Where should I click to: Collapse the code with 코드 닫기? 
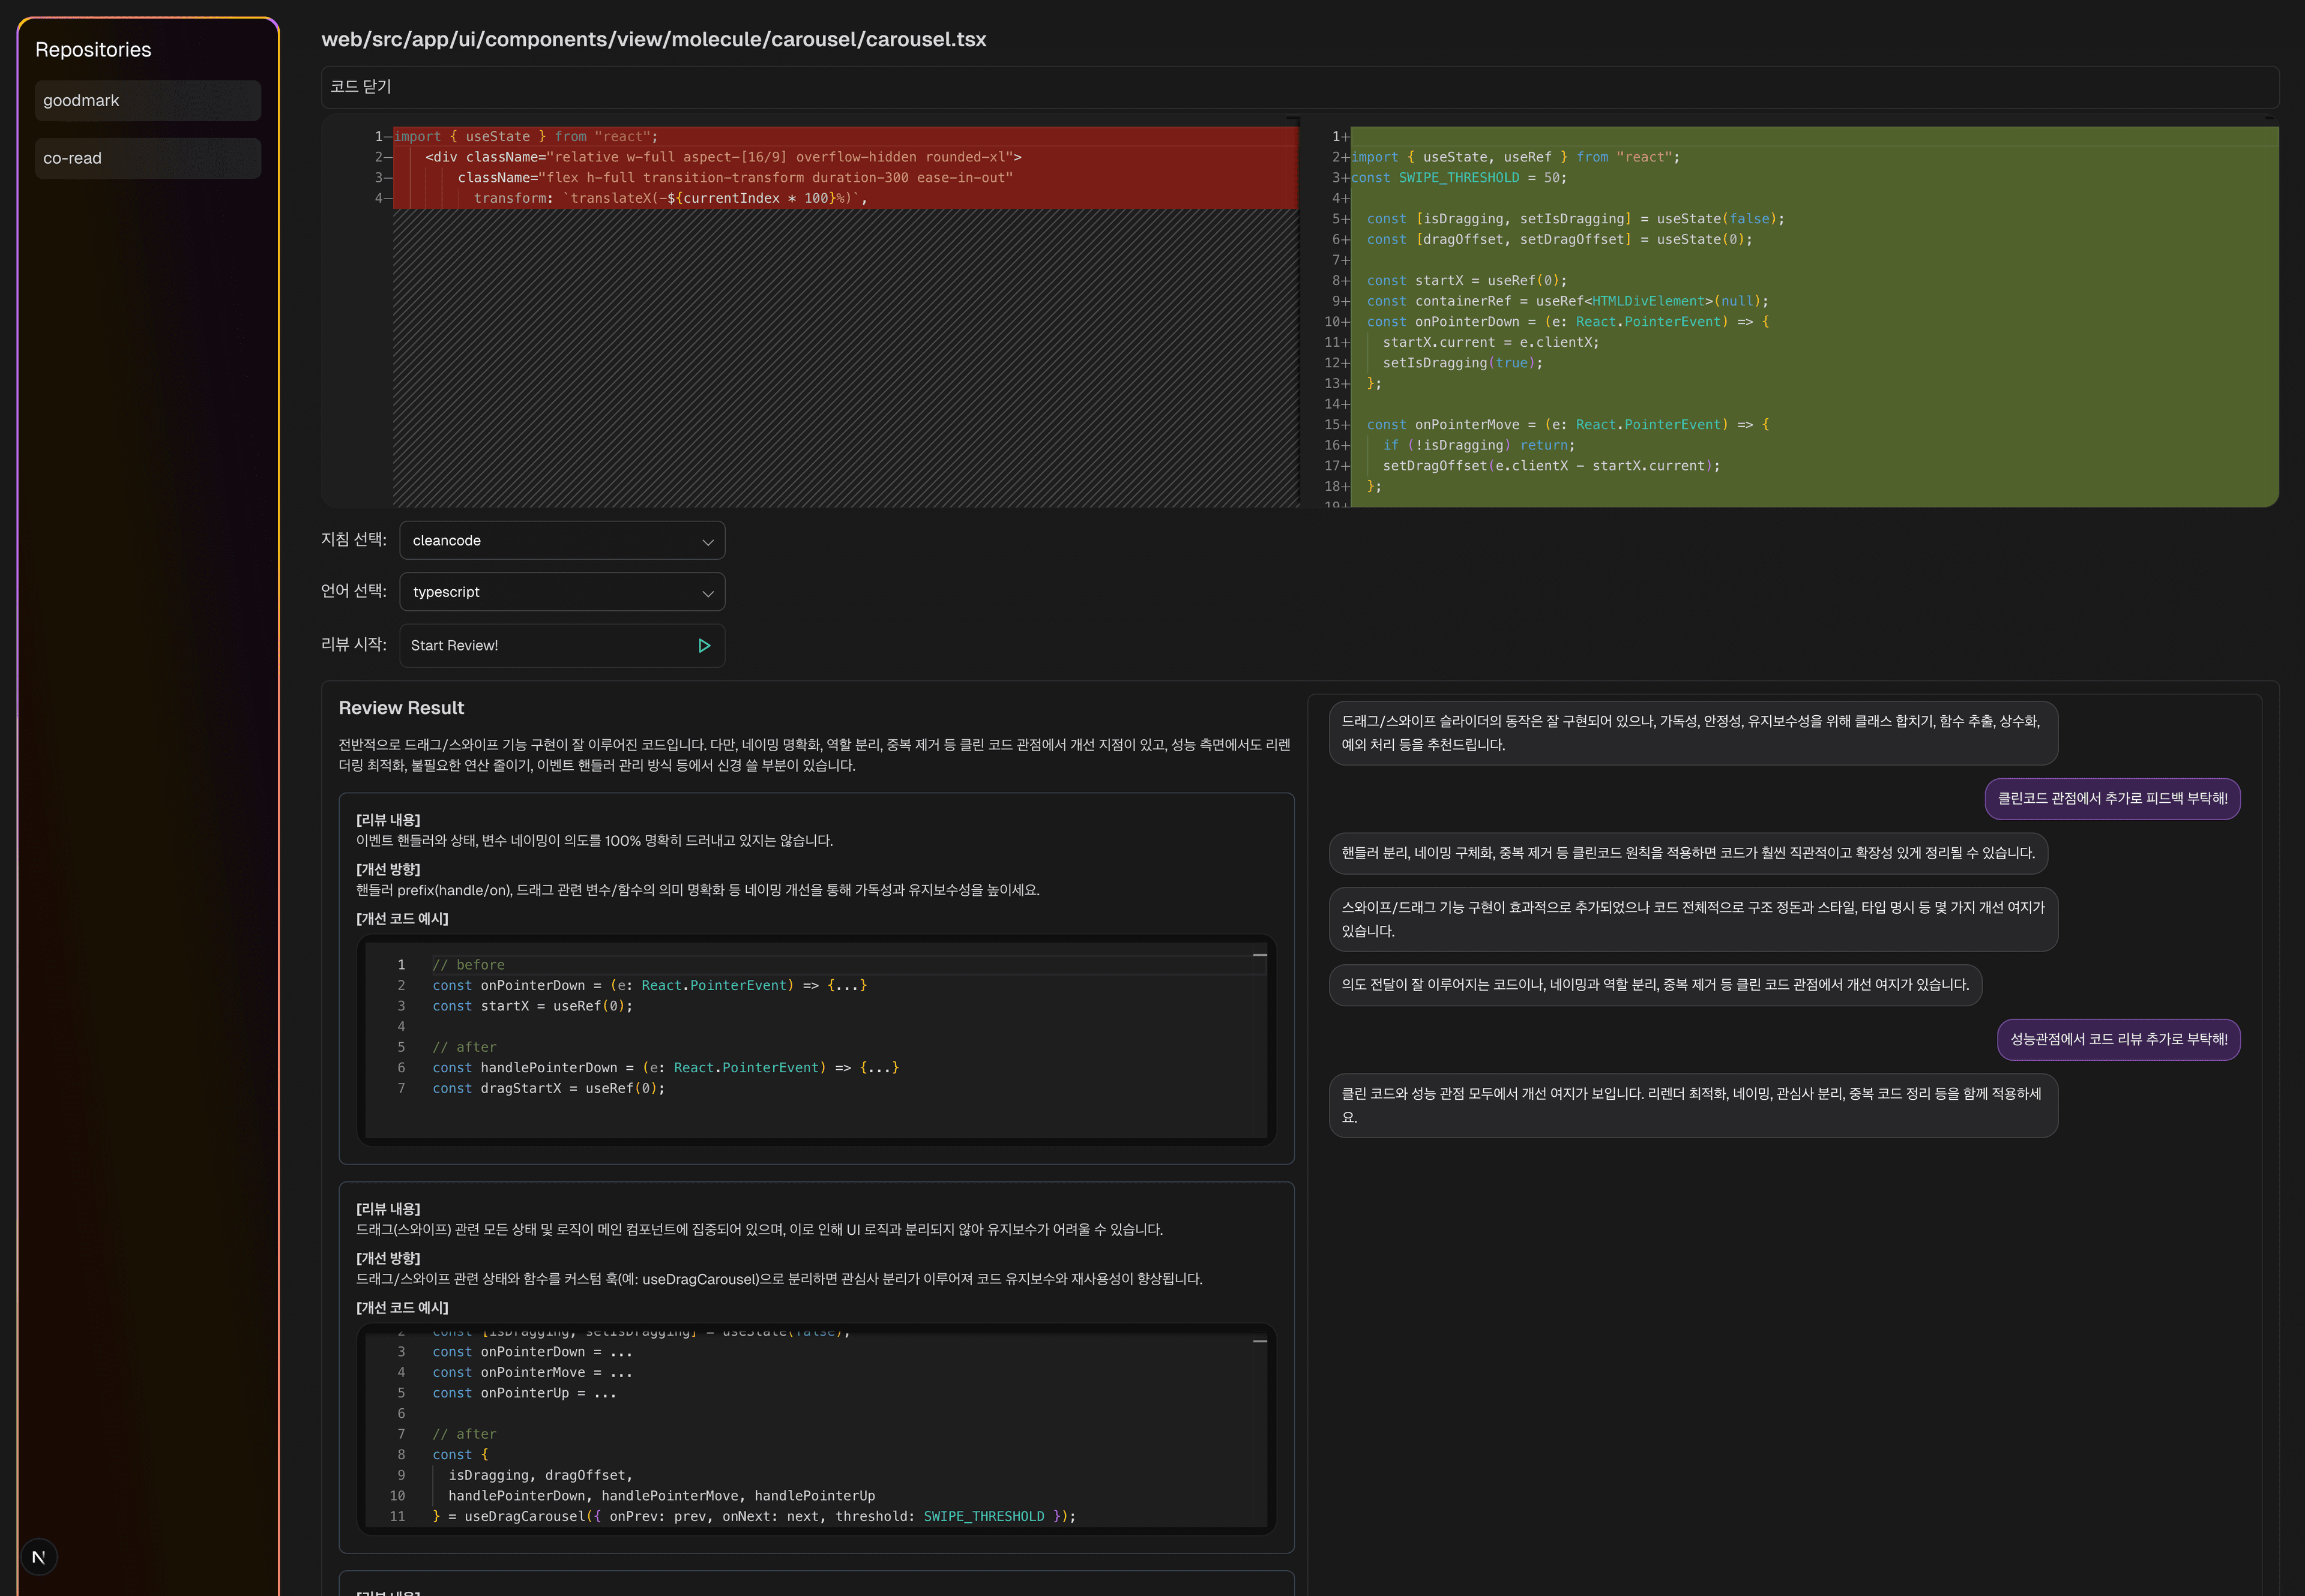pos(361,87)
